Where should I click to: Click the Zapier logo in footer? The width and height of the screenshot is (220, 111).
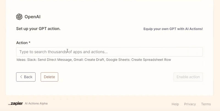[15, 103]
